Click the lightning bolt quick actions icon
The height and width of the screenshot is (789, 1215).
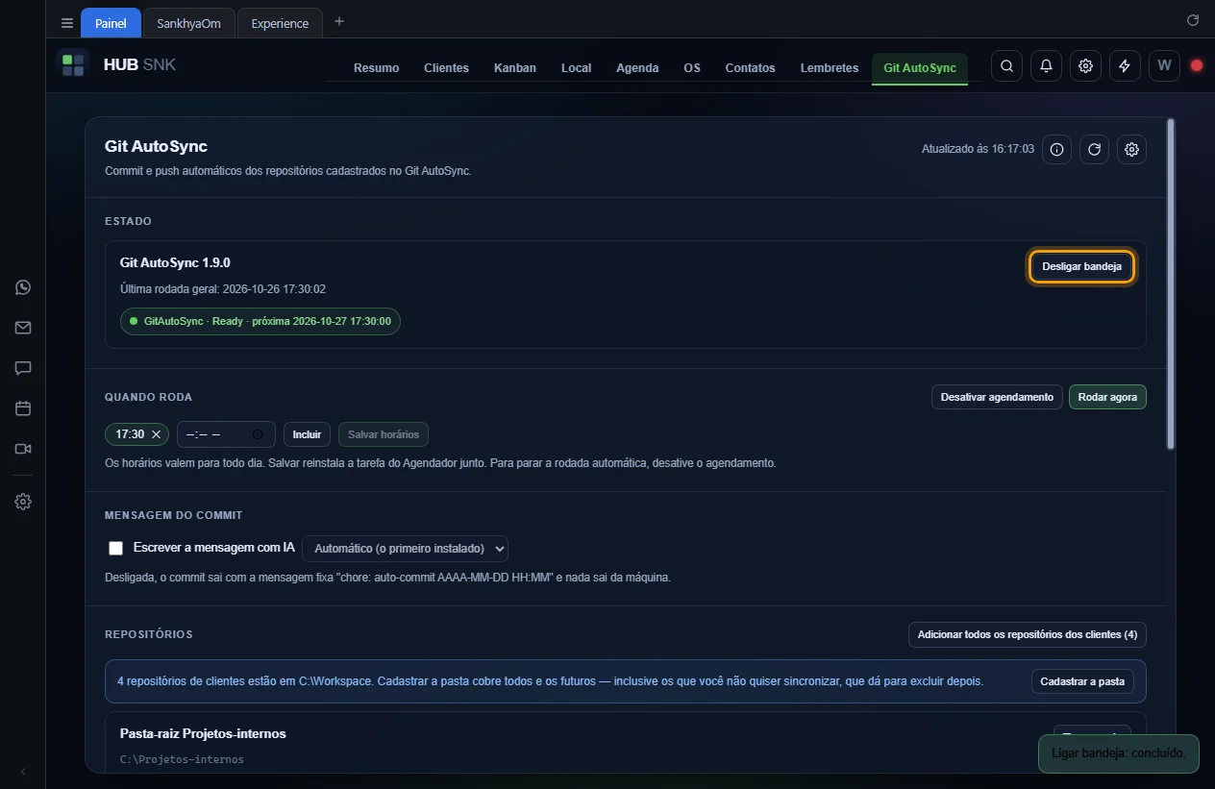click(1125, 66)
